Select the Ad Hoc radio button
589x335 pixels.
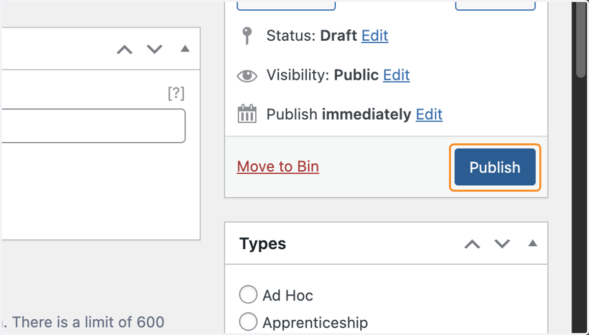tap(248, 295)
